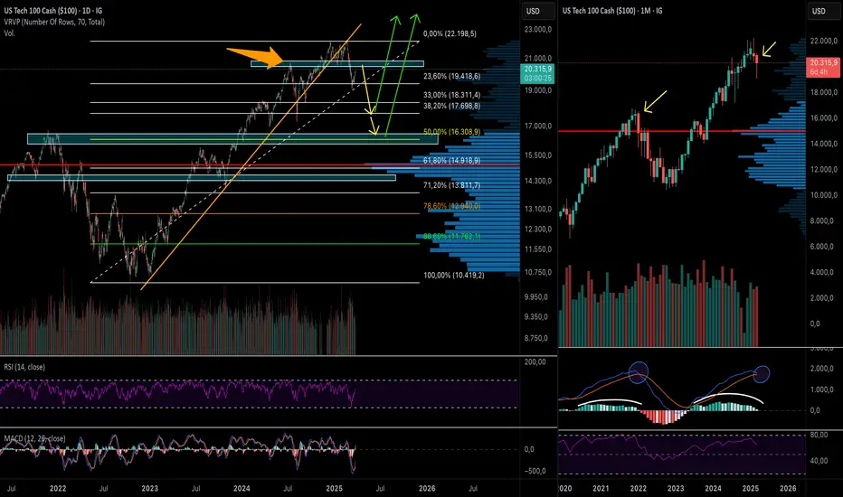Select the RSI (14, close) legend

pos(24,367)
